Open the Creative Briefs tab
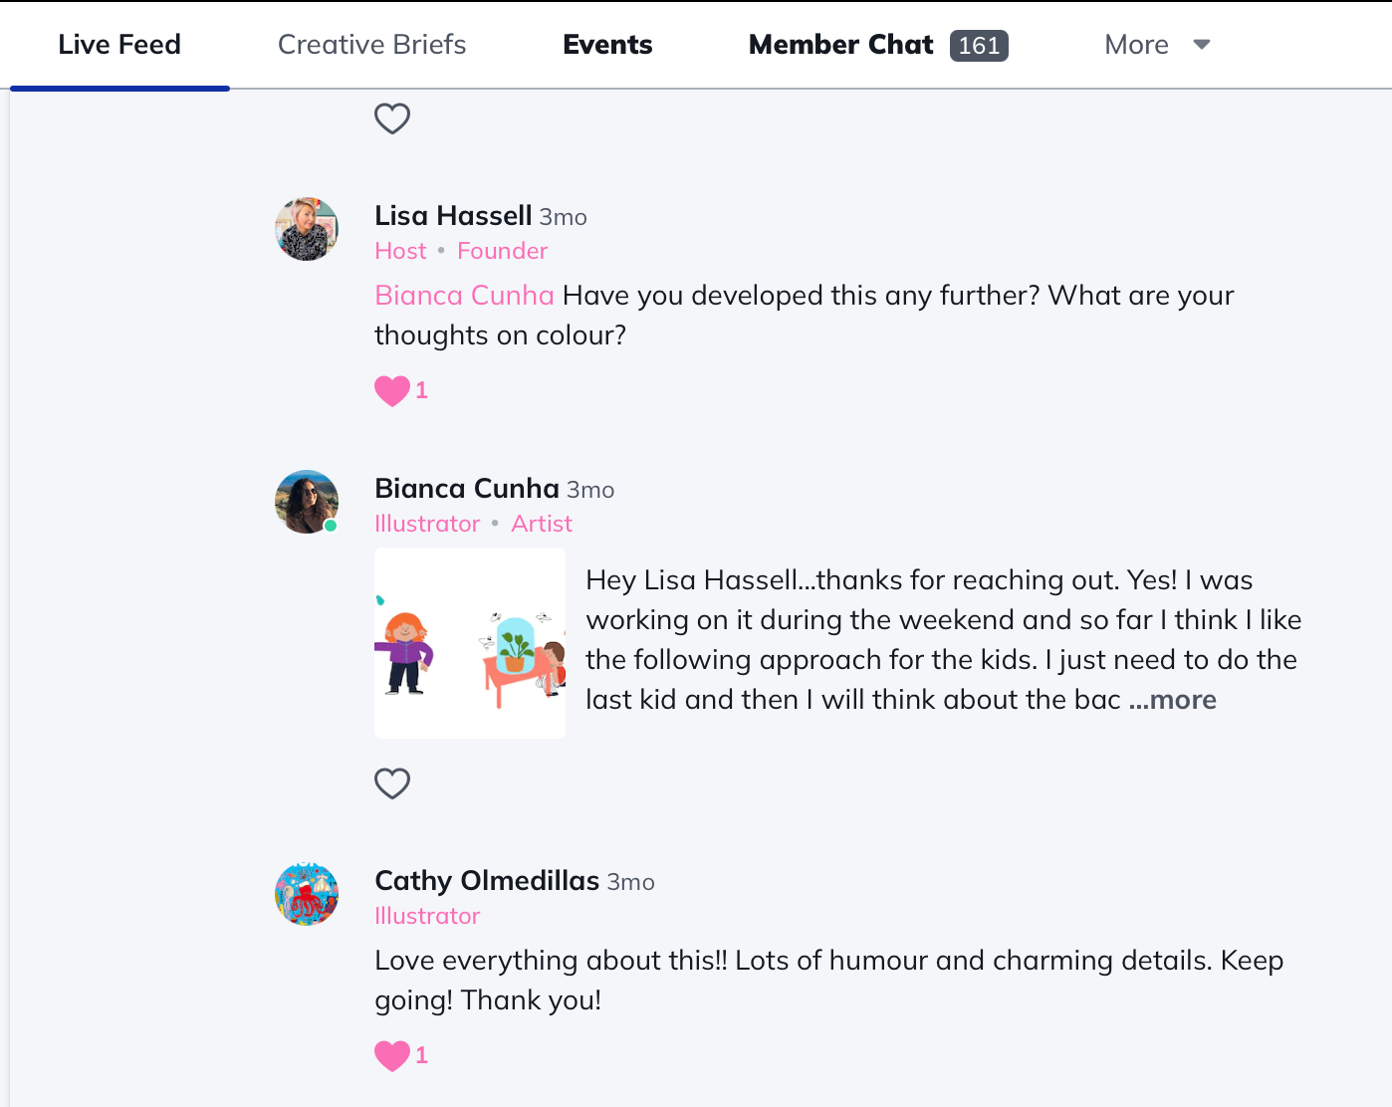1392x1107 pixels. [x=371, y=45]
